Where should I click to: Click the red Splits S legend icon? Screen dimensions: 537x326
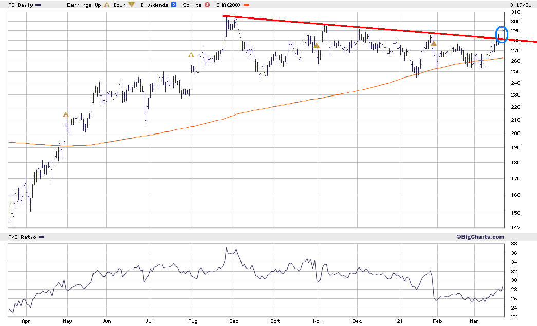[x=207, y=5]
